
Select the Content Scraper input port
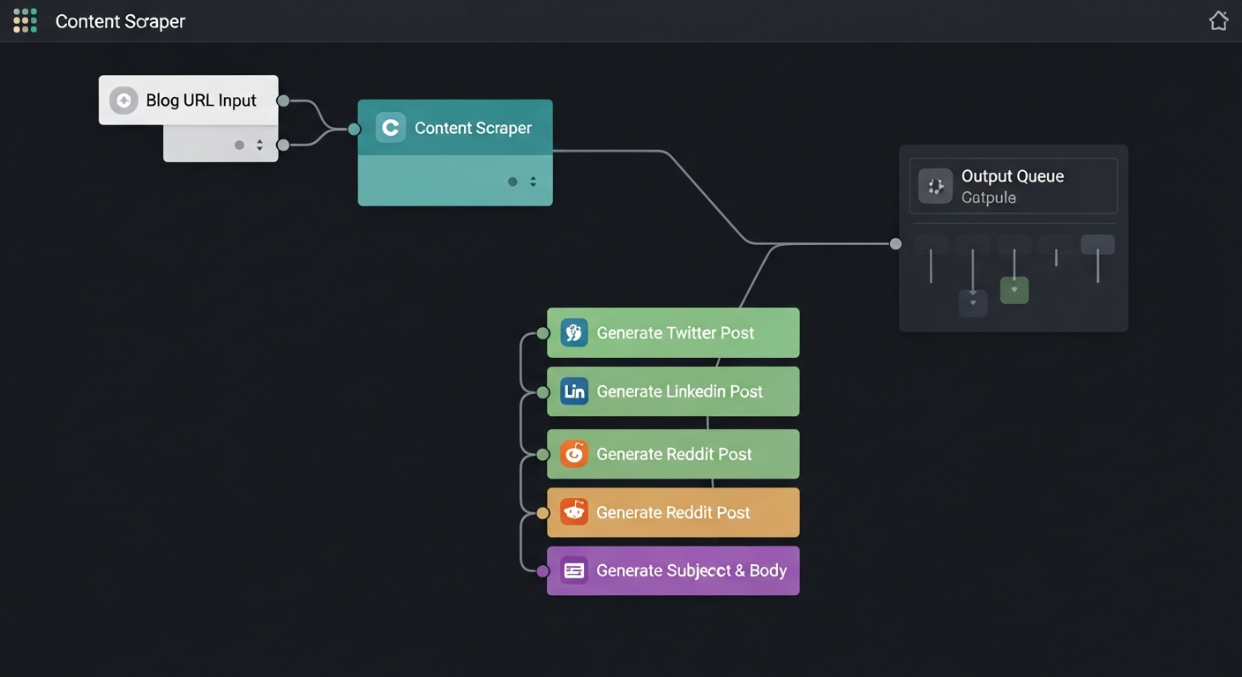coord(355,130)
